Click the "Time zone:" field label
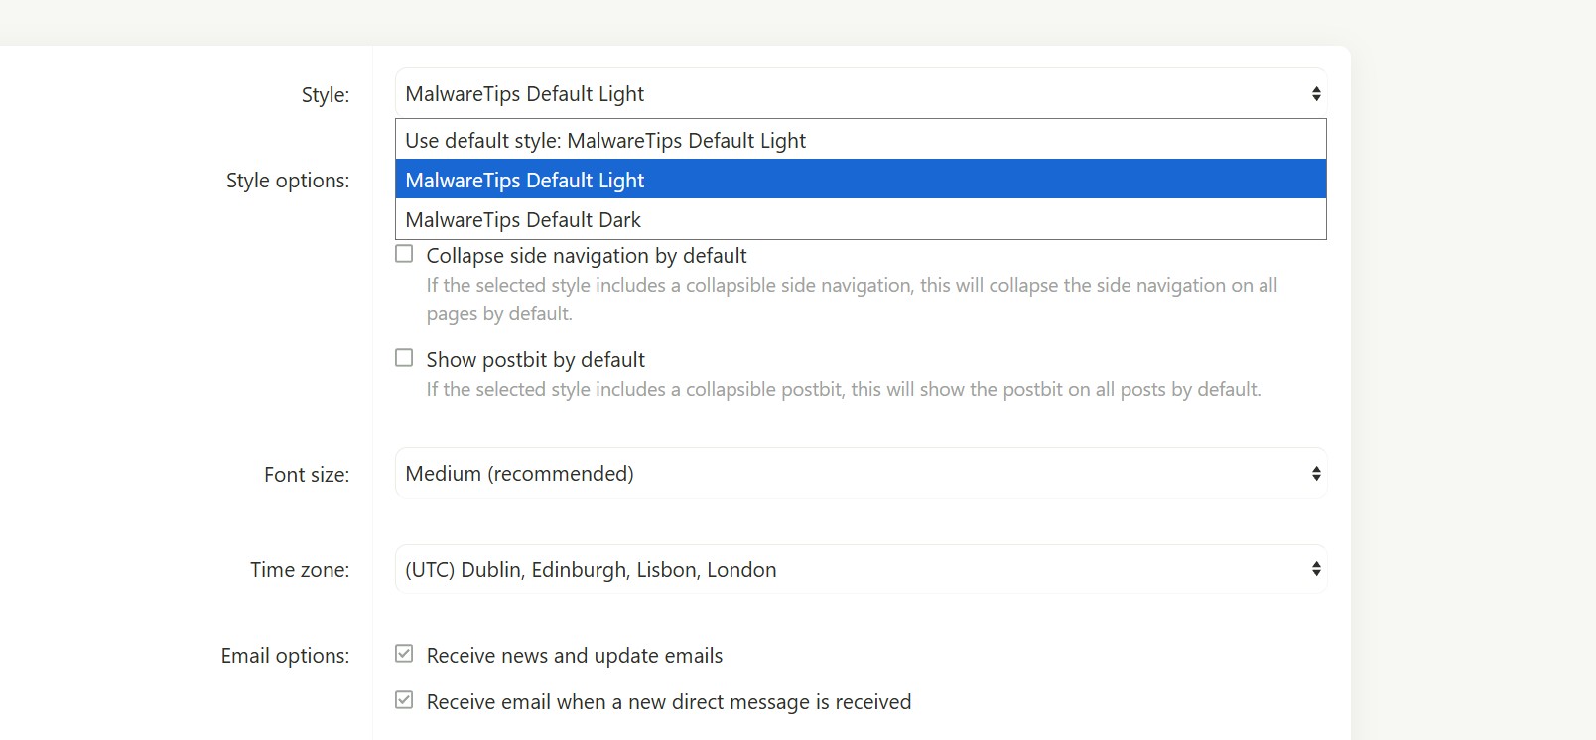 [x=300, y=570]
